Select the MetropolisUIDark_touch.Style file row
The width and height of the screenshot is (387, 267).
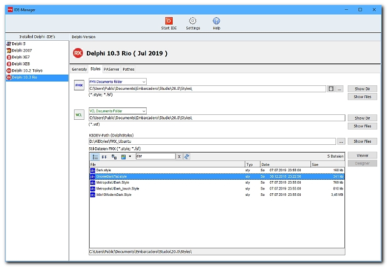click(x=217, y=188)
